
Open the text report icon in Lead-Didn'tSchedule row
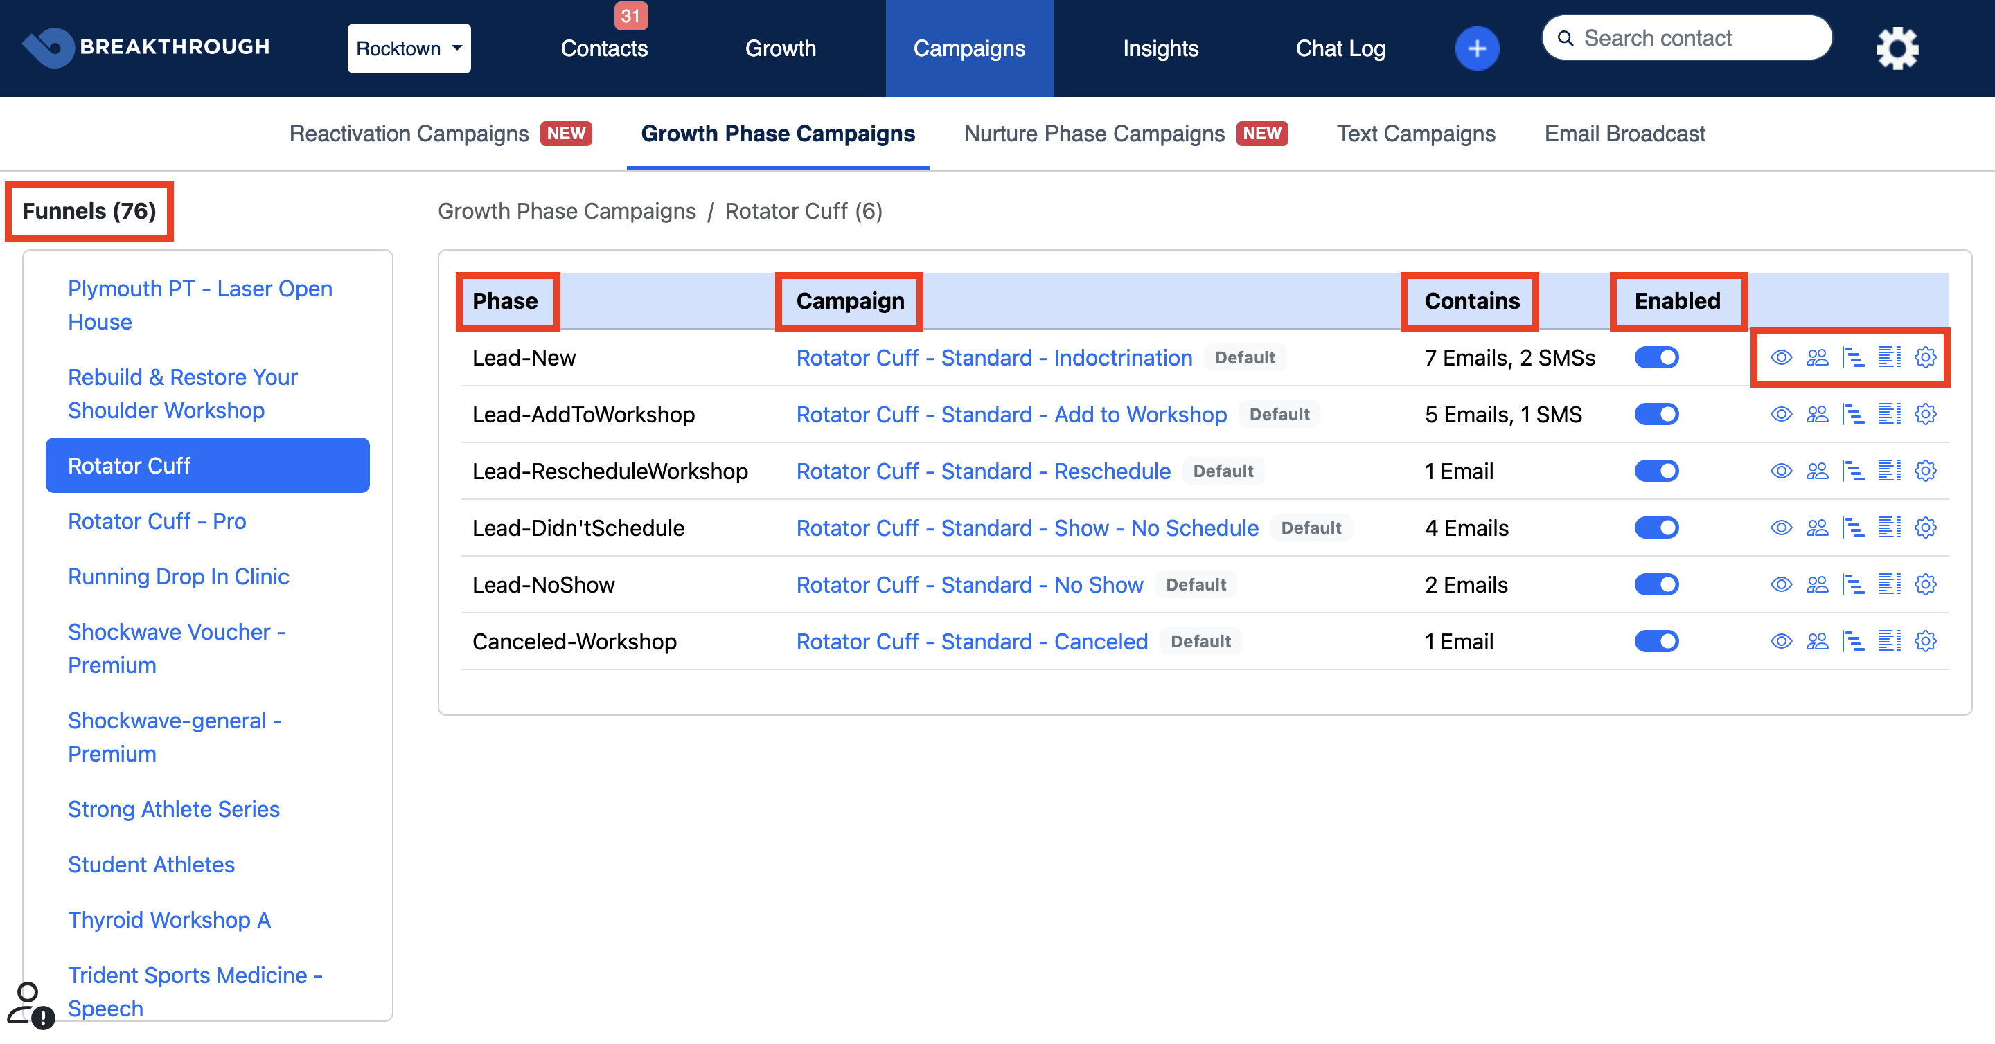pos(1888,528)
